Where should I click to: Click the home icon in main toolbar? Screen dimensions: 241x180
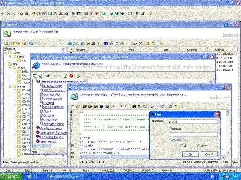point(33,14)
